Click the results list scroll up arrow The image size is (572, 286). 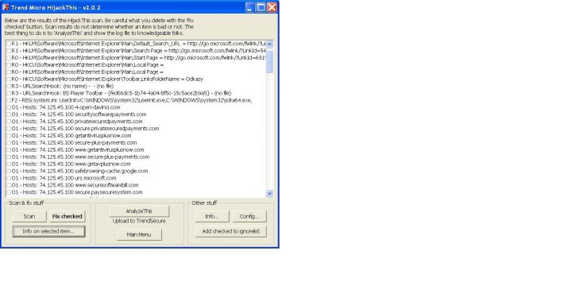coord(269,44)
